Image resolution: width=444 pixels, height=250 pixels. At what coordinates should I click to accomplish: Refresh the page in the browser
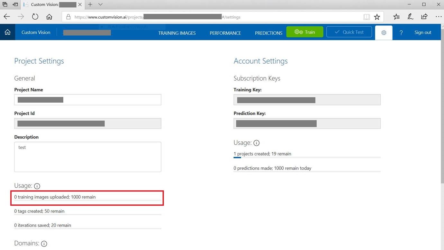point(35,17)
